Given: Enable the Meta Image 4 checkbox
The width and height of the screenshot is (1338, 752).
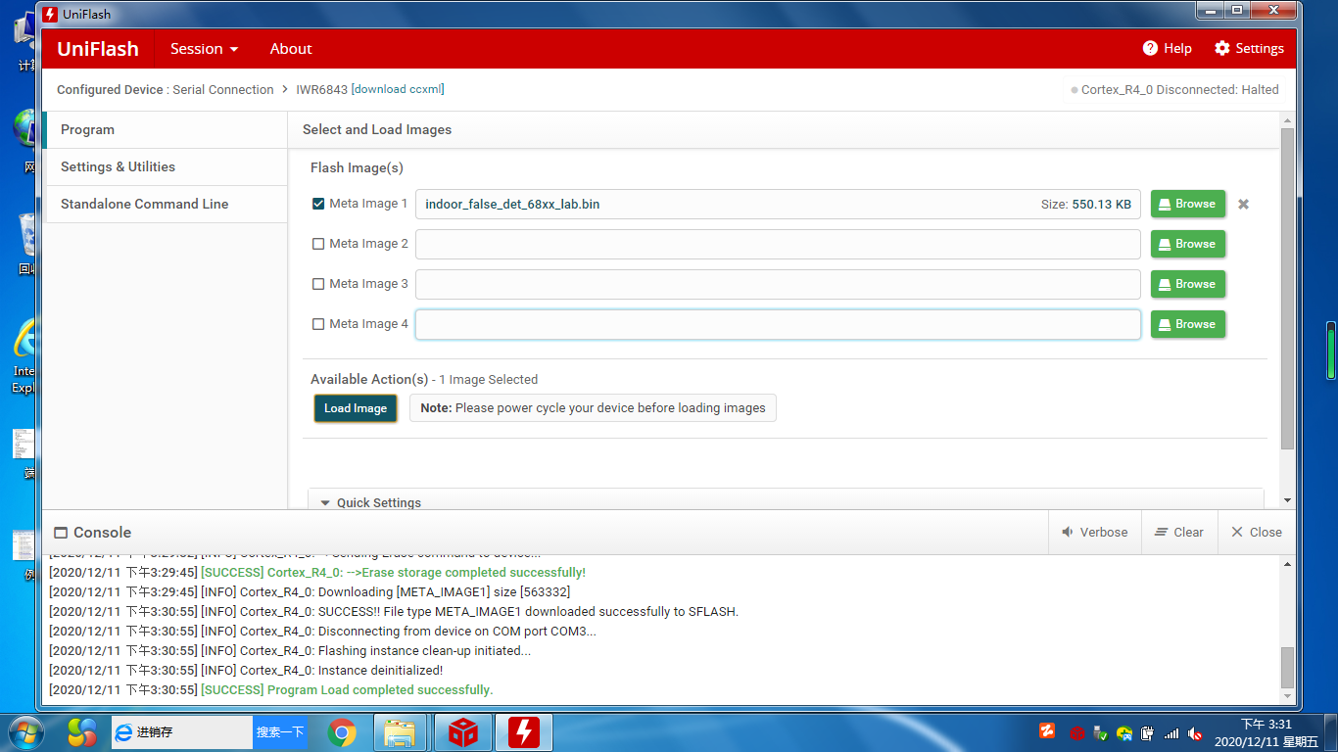Looking at the screenshot, I should pyautogui.click(x=318, y=324).
